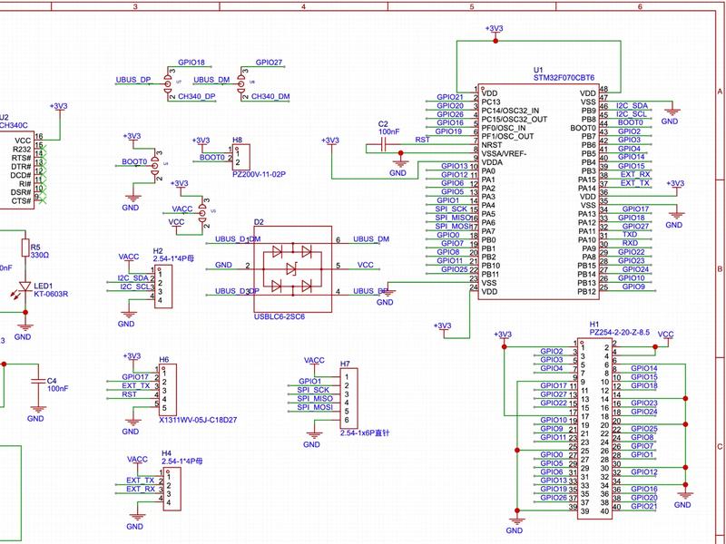Screen dimensions: 726x544
Task: Select the CH340_DM net label
Action: point(270,96)
